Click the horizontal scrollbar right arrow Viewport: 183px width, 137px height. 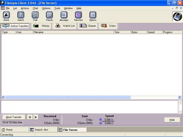coord(180,97)
